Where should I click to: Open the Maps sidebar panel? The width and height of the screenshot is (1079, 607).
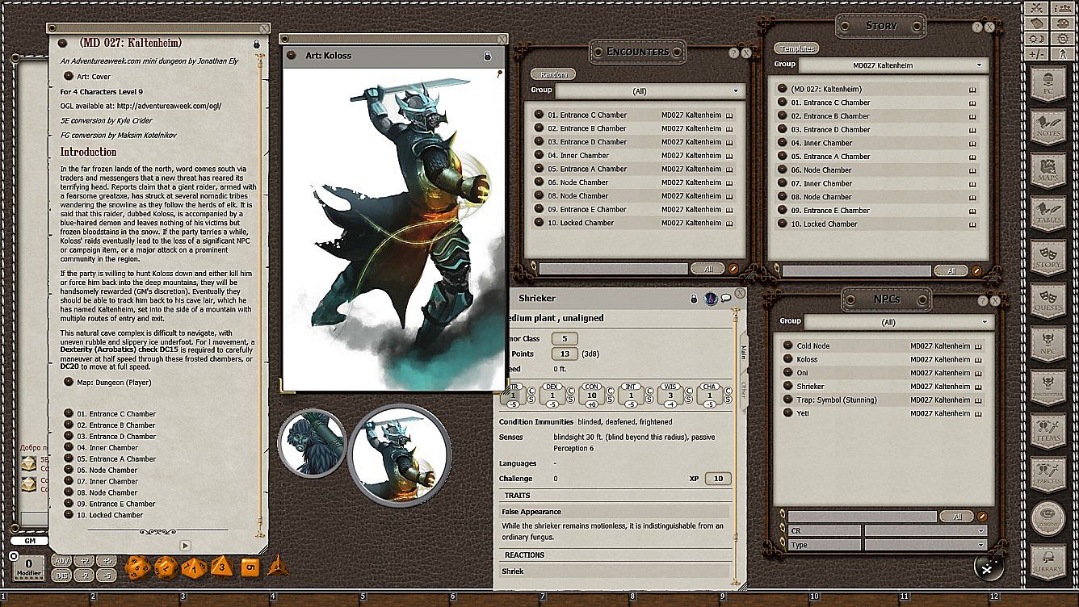coord(1048,171)
